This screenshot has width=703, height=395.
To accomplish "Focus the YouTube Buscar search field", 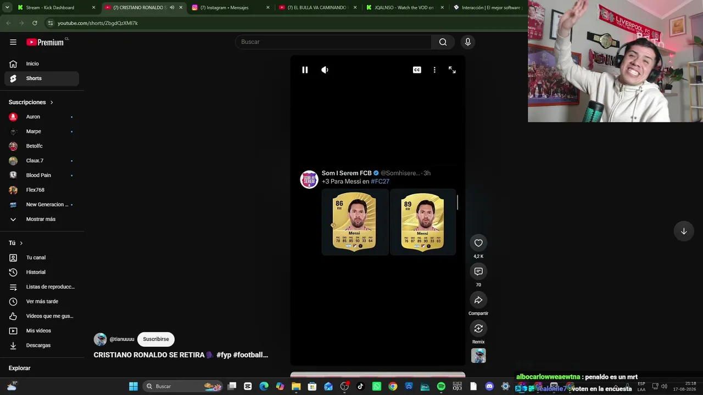I will click(333, 42).
